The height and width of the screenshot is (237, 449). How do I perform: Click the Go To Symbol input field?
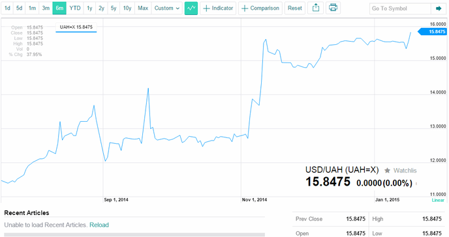[400, 8]
